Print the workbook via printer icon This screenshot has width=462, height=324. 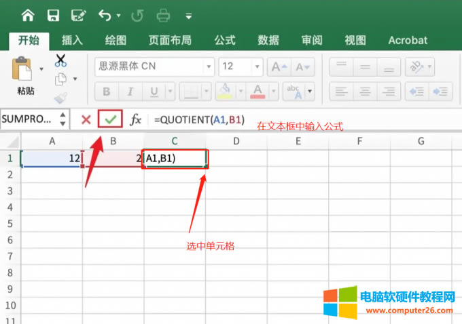(163, 16)
